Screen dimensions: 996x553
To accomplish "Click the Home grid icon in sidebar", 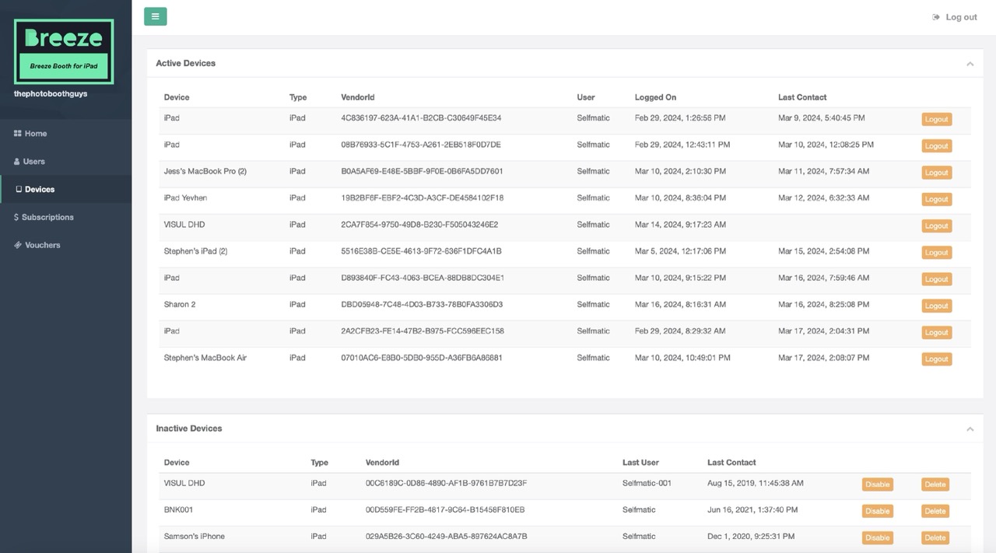I will click(x=17, y=134).
